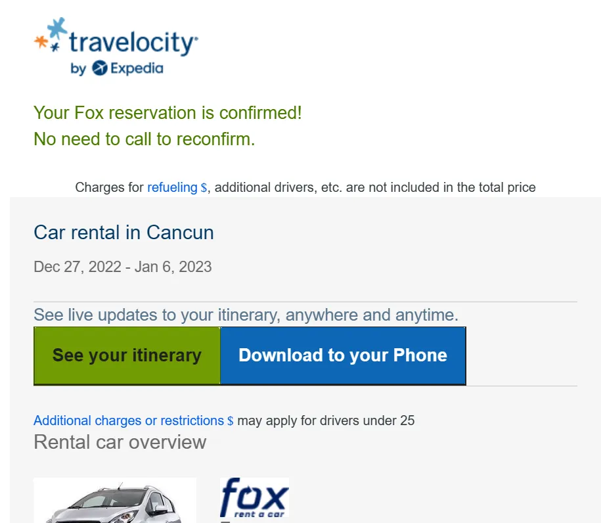Image resolution: width=603 pixels, height=523 pixels.
Task: Click Download to your Phone button
Action: tap(343, 355)
